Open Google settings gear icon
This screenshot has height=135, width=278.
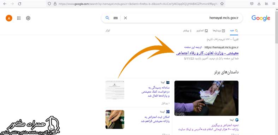(x=28, y=18)
